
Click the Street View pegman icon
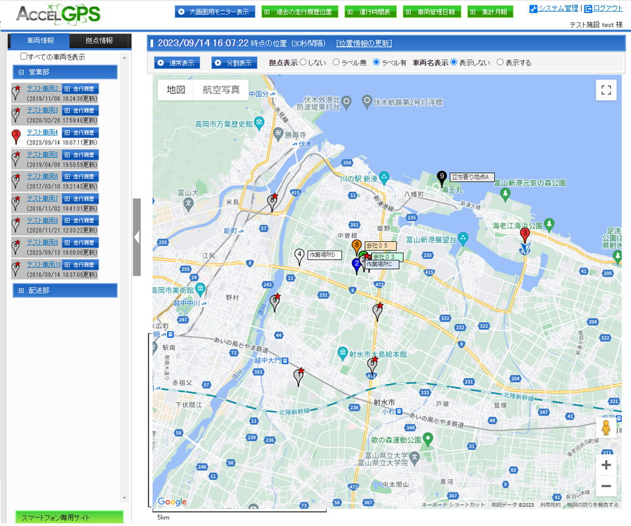point(606,428)
